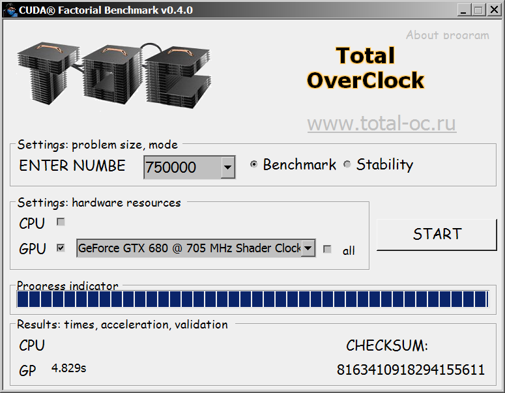Visit the www.total-oc.ru website link
Viewport: 505px width, 393px height.
click(x=381, y=123)
